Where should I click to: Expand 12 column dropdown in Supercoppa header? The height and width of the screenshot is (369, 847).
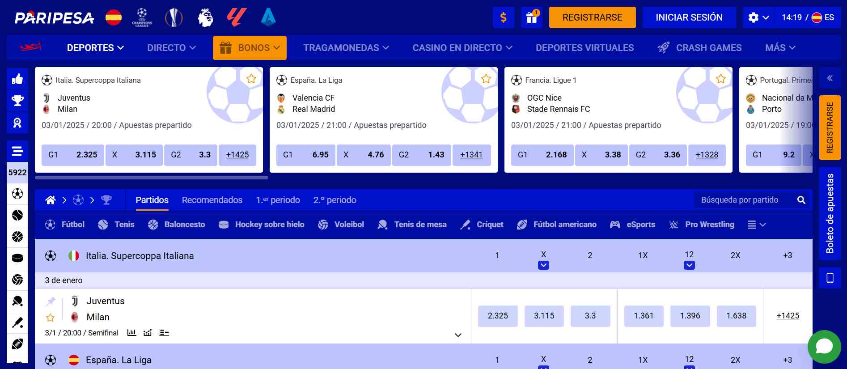point(689,265)
